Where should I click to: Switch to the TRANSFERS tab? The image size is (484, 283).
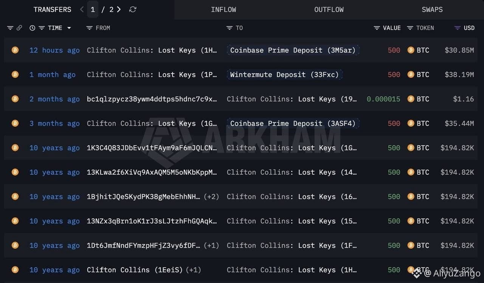point(52,9)
